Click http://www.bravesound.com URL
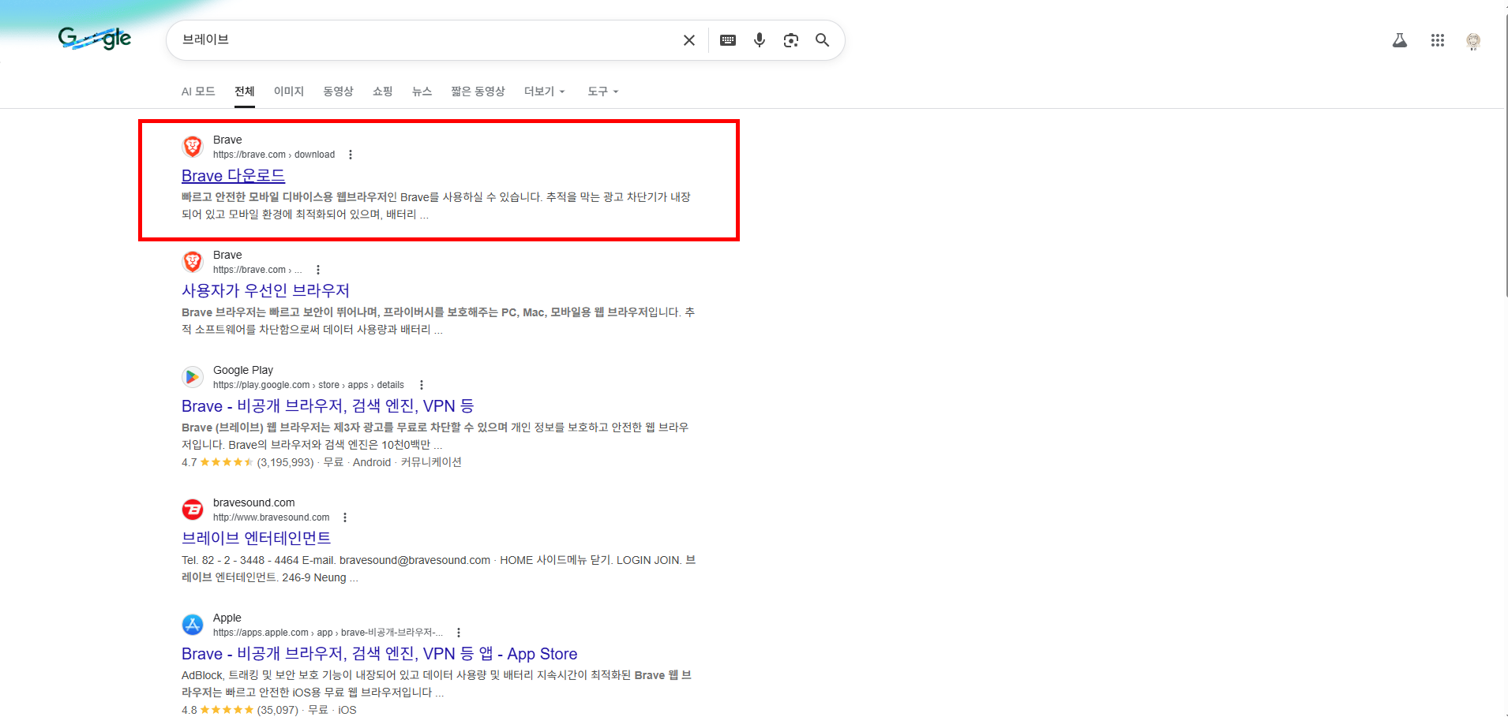This screenshot has width=1508, height=717. point(272,517)
